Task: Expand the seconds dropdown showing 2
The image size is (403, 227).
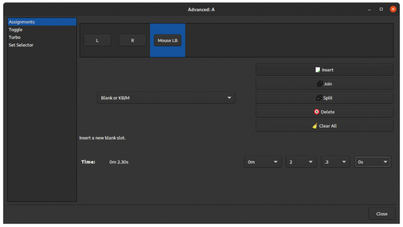Action: (x=301, y=162)
